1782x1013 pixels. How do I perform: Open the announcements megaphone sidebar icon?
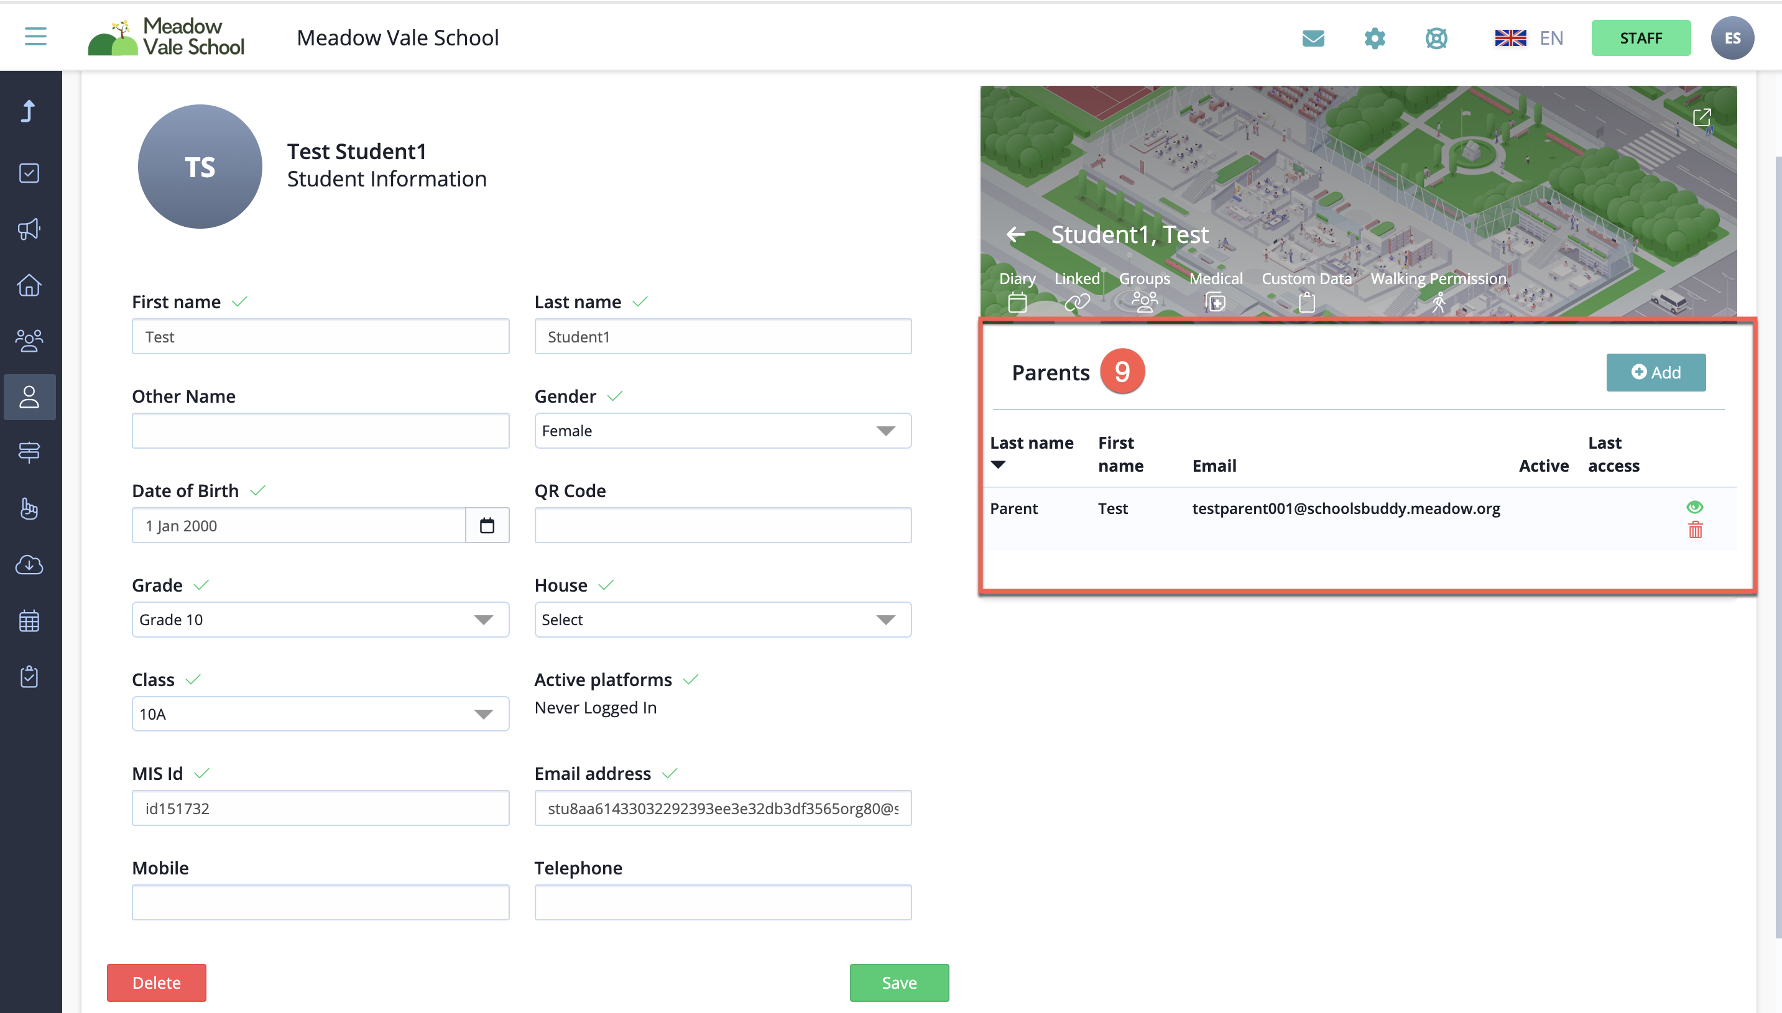(29, 228)
